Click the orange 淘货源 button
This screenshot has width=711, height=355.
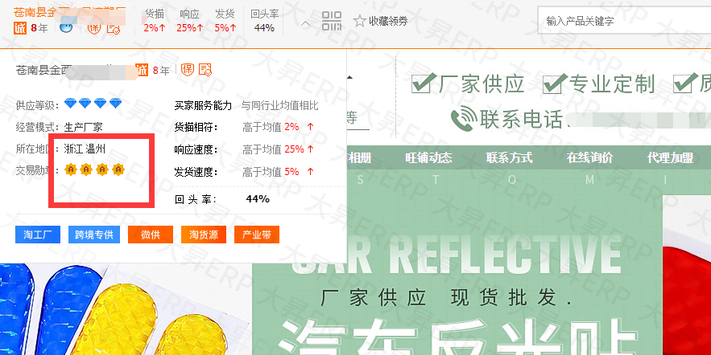[x=204, y=235]
